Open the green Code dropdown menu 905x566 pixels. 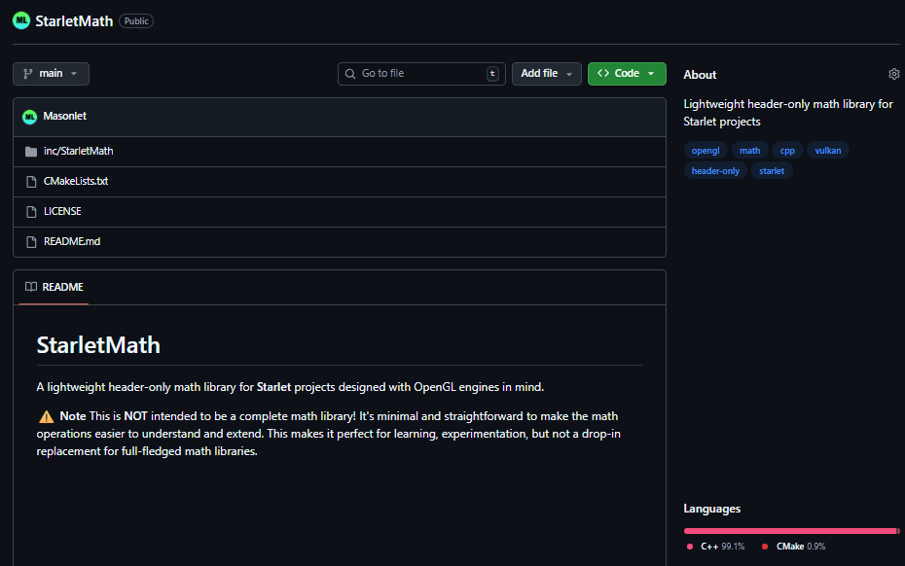click(x=627, y=73)
